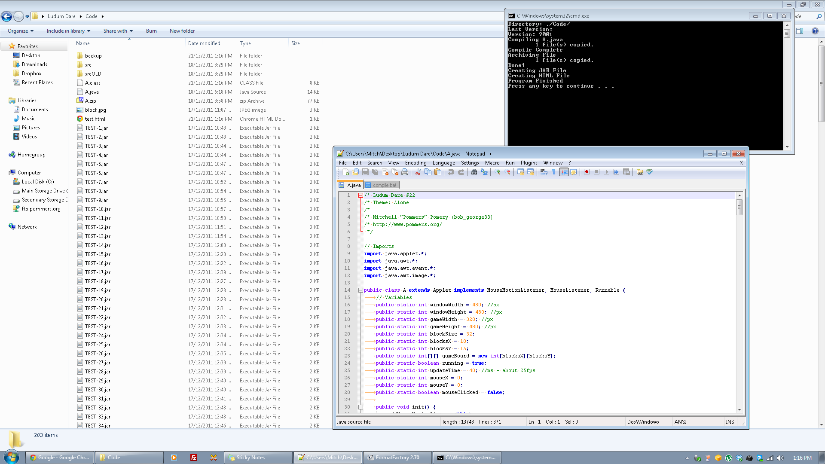The image size is (825, 464).
Task: Select Dropbox in Explorer Favorites
Action: point(32,73)
